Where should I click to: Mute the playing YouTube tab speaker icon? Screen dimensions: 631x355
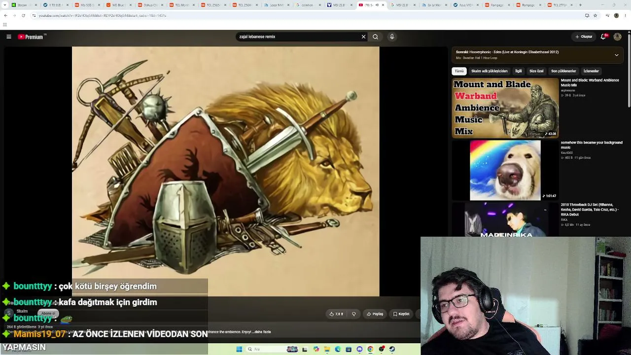pos(377,5)
